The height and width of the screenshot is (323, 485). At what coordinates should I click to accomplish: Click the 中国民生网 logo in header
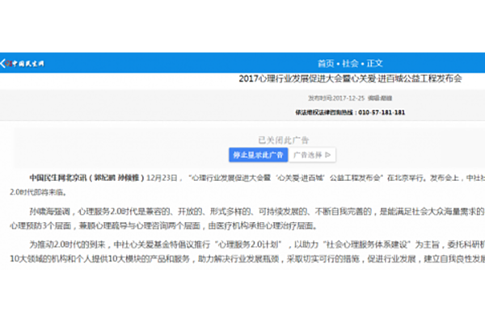pyautogui.click(x=23, y=62)
